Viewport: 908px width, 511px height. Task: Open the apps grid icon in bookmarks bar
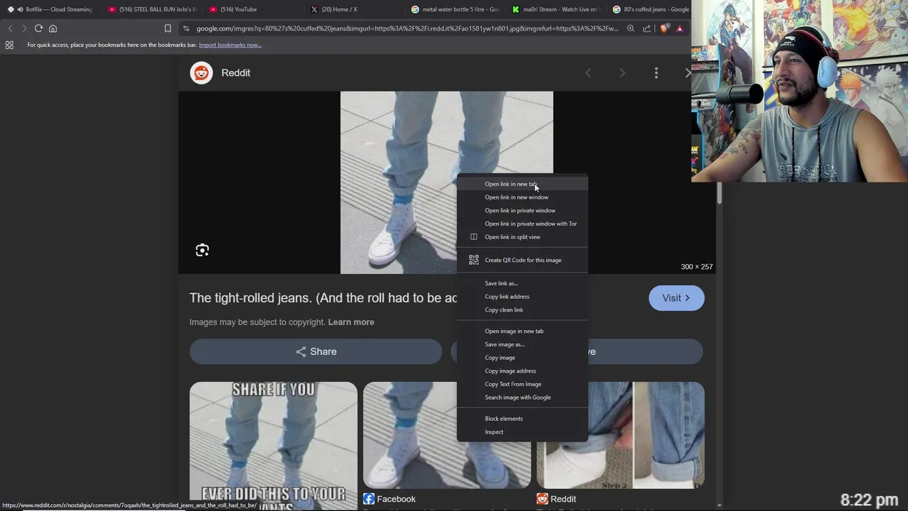[x=9, y=45]
